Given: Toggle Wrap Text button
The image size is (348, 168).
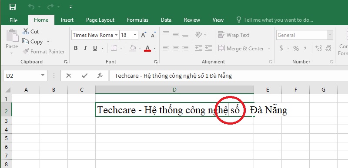Looking at the screenshot, I should [234, 35].
